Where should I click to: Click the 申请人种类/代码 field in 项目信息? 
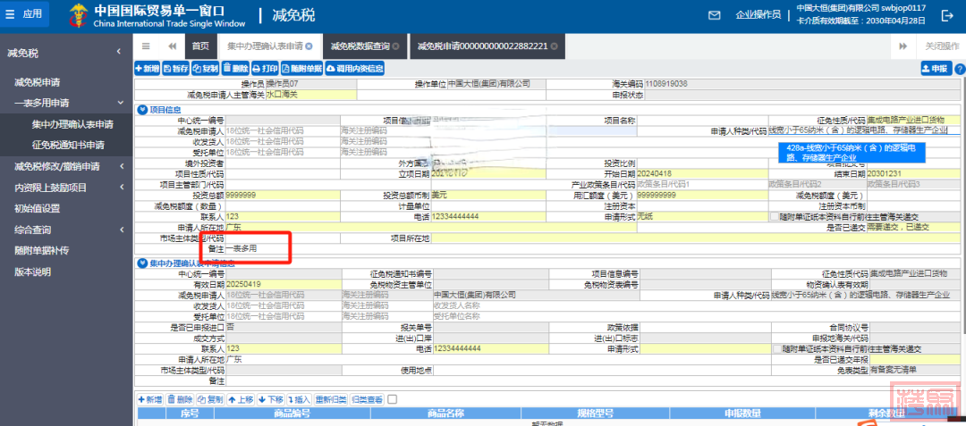pyautogui.click(x=864, y=130)
